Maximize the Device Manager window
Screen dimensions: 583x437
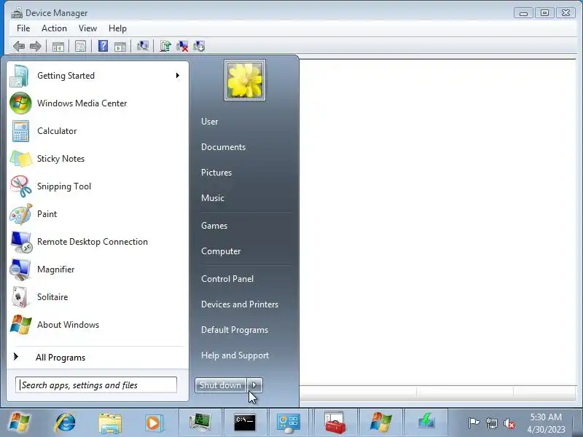click(544, 13)
